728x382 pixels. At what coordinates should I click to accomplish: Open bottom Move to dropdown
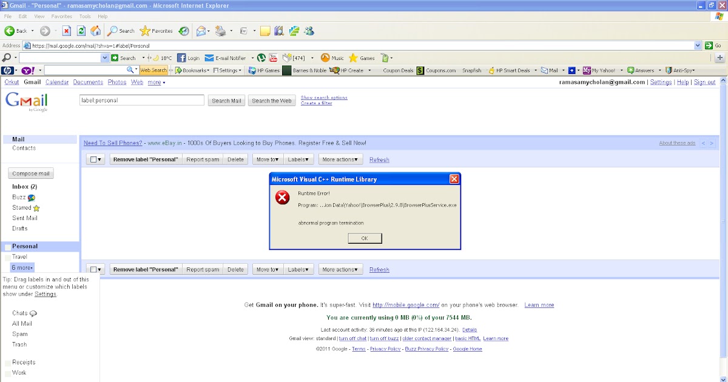(268, 269)
